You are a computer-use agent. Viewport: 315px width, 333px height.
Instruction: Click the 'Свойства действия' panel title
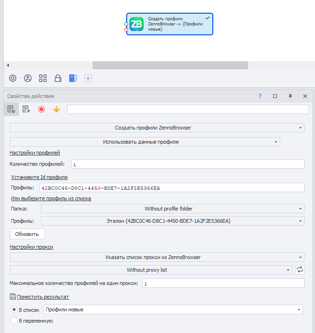(x=31, y=96)
